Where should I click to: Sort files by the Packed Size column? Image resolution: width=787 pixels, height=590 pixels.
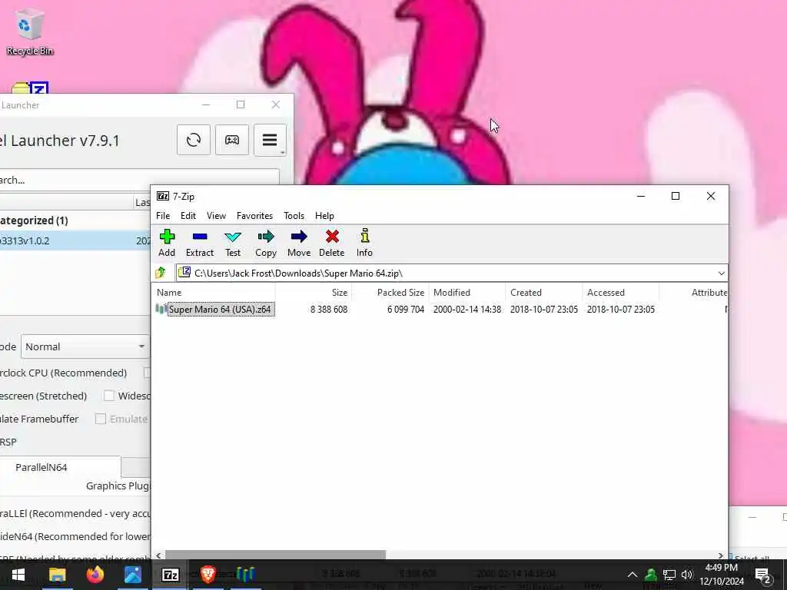[x=390, y=293]
